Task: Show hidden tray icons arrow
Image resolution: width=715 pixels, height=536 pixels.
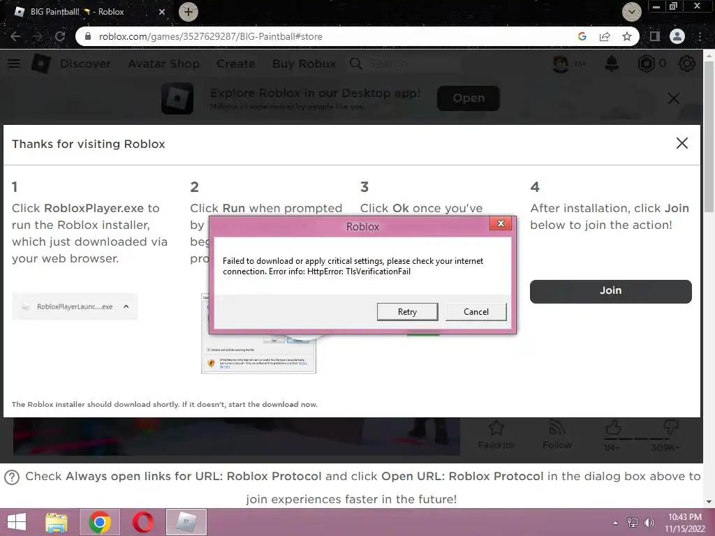Action: pyautogui.click(x=615, y=523)
